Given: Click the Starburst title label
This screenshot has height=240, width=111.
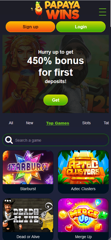Looking at the screenshot, I should (x=28, y=189).
